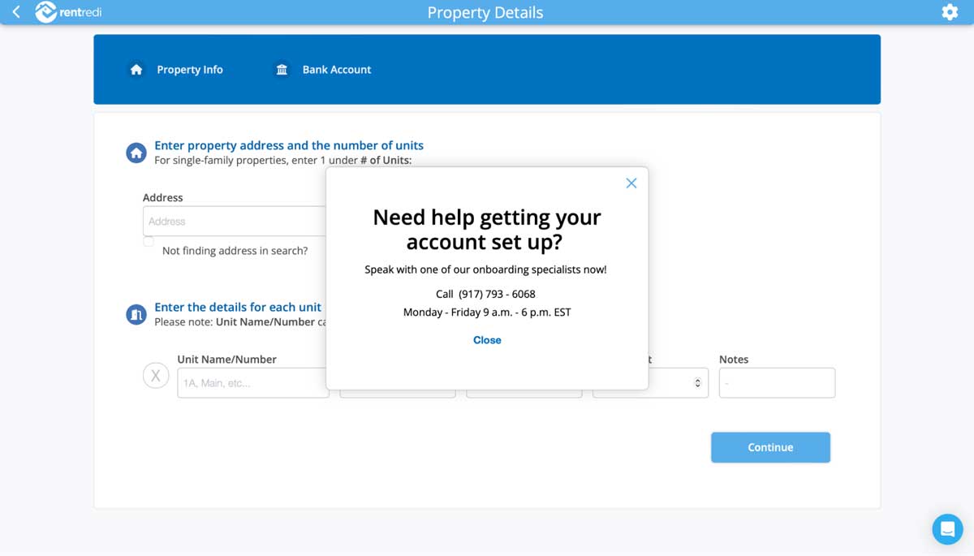Click the bank icon on Bank Account tab
The height and width of the screenshot is (556, 974).
(x=281, y=69)
